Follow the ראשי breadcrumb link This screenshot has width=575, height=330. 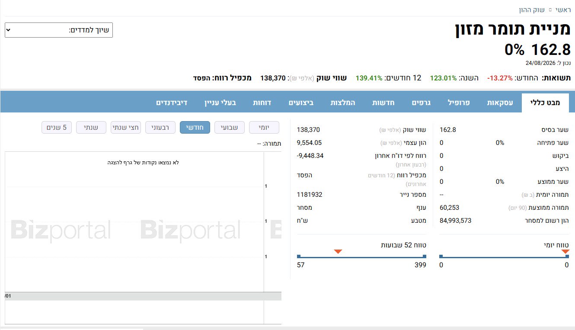563,9
